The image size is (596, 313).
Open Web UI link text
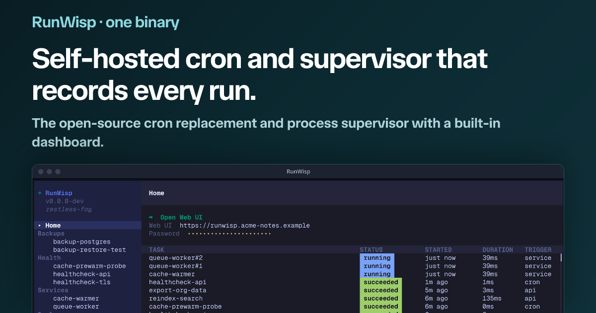181,218
